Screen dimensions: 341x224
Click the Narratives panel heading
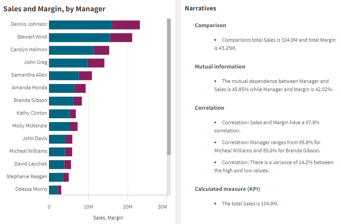click(x=201, y=9)
